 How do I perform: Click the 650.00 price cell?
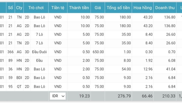(x=98, y=52)
